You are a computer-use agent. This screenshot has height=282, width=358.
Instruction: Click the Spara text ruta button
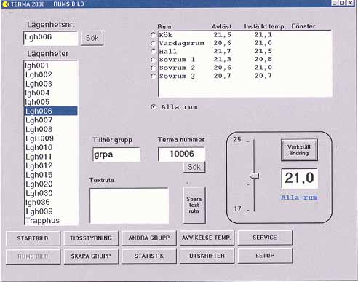194,205
